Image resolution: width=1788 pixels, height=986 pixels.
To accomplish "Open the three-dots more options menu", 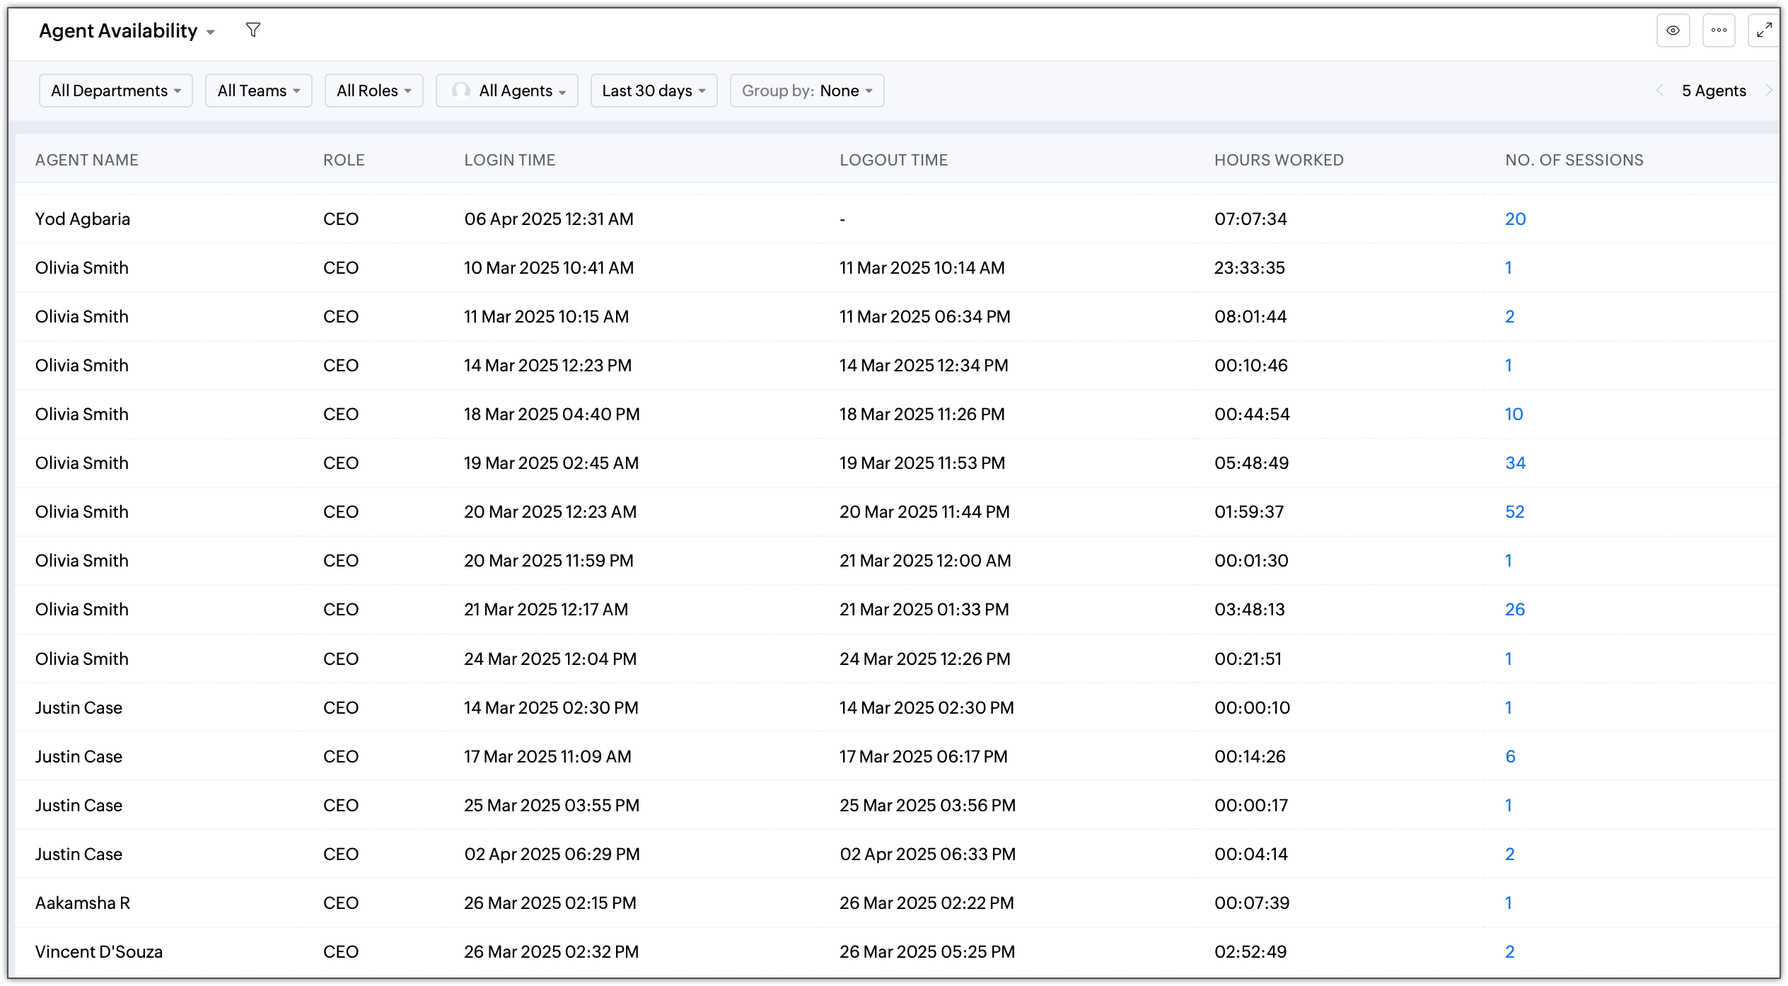I will tap(1719, 30).
